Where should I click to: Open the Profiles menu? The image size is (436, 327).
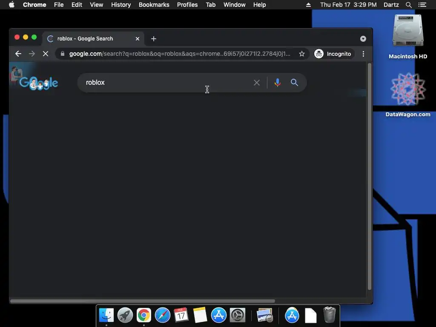pos(187,5)
